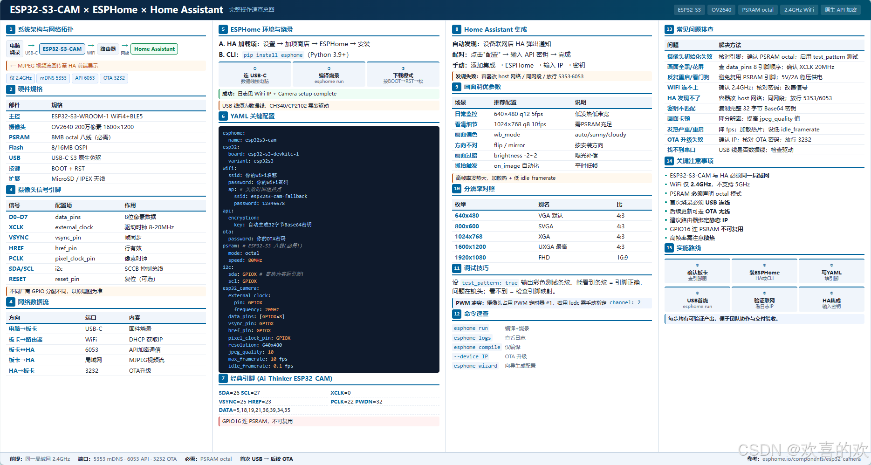Click the XCLK row in the signal pin table
871x465 pixels.
click(x=106, y=227)
